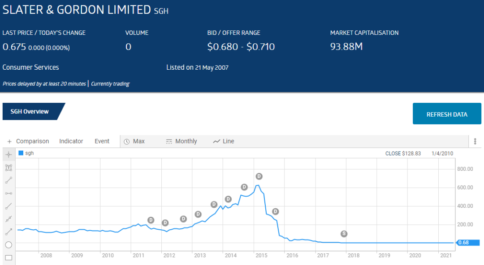Select the text annotation tool
The image size is (484, 265).
point(9,168)
